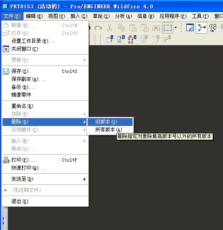Click the switch dimensions d1 icon
This screenshot has height=230, width=223.
coord(132,39)
